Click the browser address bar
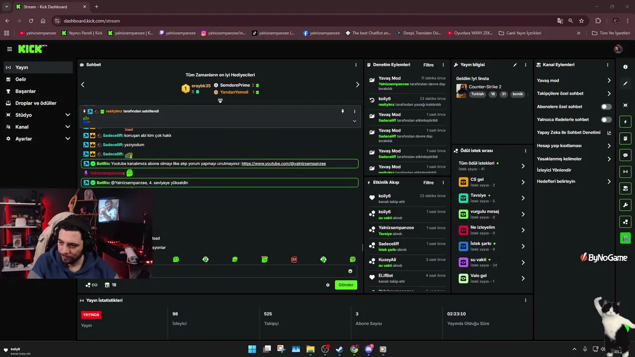Image resolution: width=635 pixels, height=357 pixels. coord(308,21)
